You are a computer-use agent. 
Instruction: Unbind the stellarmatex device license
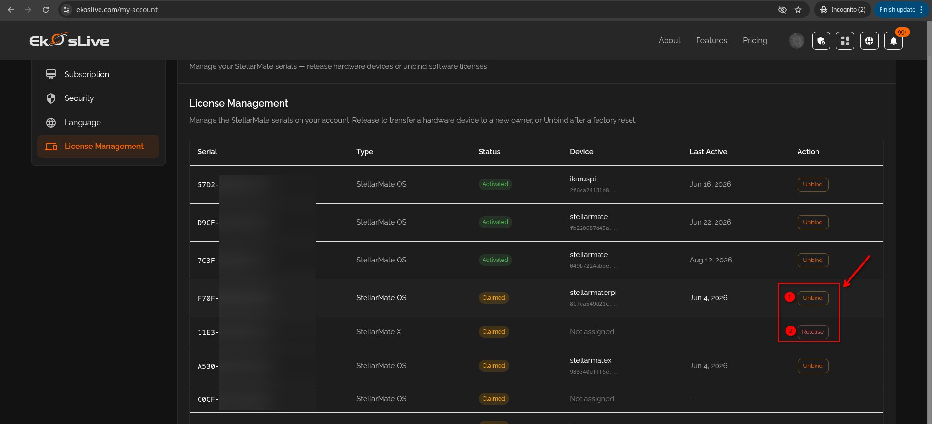pos(813,366)
